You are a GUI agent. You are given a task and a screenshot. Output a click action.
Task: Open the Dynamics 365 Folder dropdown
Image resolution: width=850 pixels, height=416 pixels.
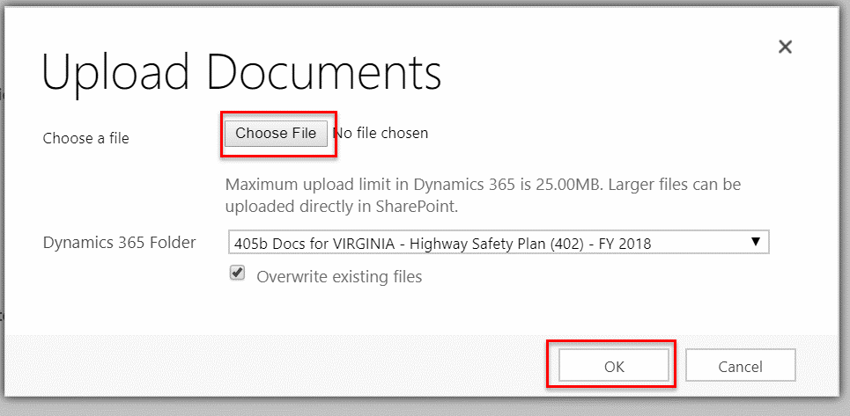(498, 243)
